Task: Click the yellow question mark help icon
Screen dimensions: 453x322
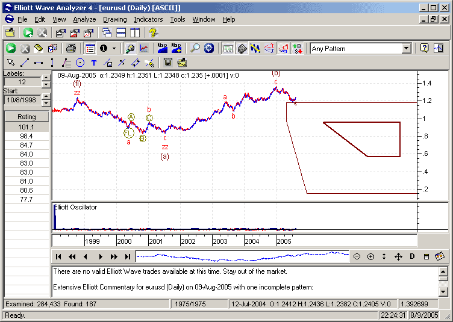Action: coord(153,33)
